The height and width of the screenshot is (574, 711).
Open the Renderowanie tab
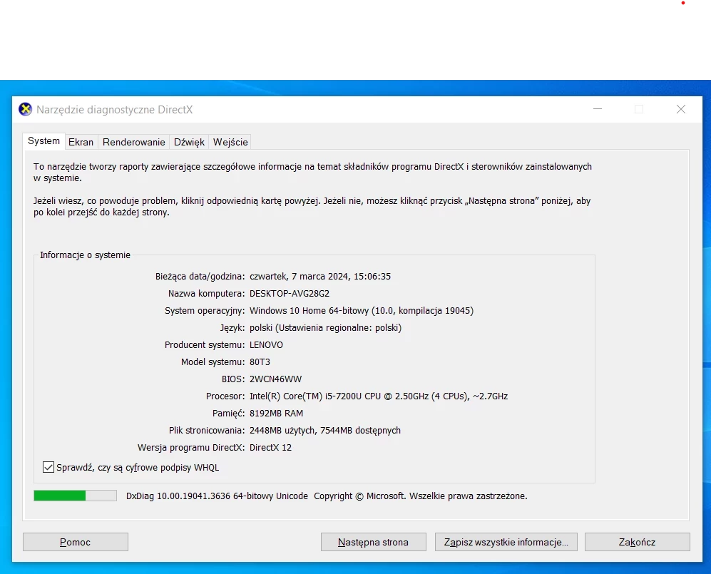click(134, 142)
